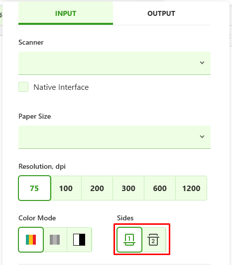Viewport: 232px width, 265px height.
Task: Switch to the OUTPUT tab
Action: point(161,13)
